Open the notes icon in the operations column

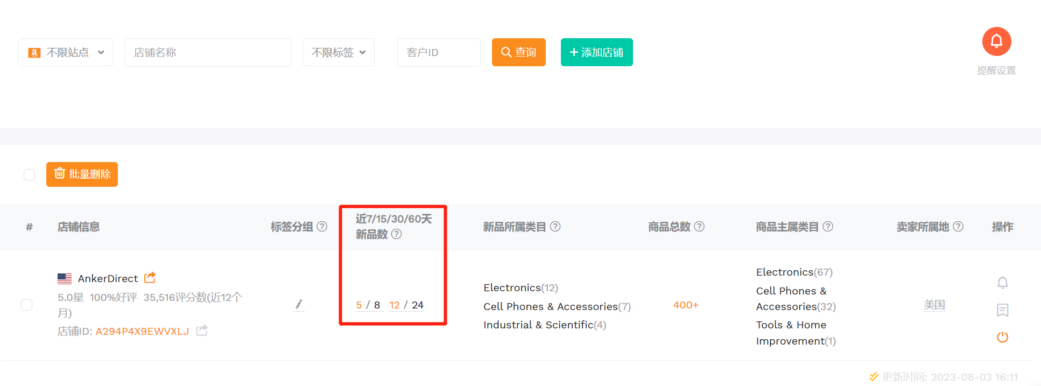[1002, 310]
